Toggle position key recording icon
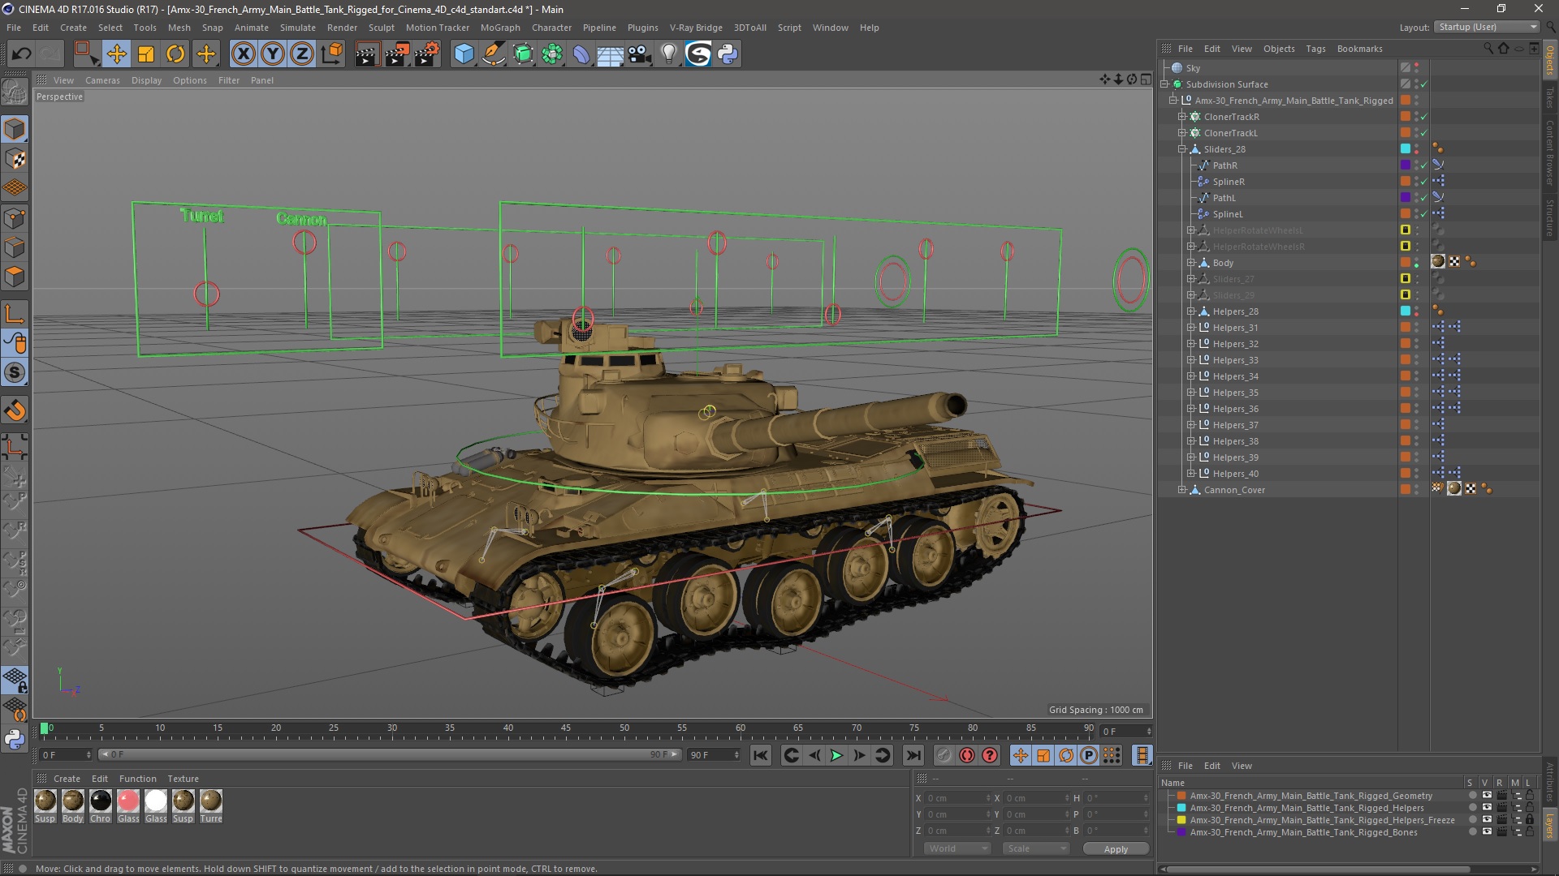 (1021, 755)
